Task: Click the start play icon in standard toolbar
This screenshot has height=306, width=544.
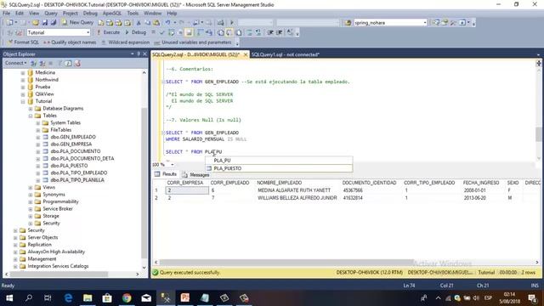Action: point(232,23)
